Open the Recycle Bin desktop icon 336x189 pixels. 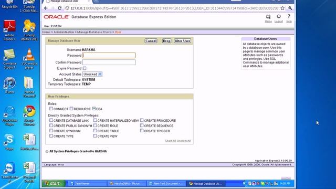9,4
